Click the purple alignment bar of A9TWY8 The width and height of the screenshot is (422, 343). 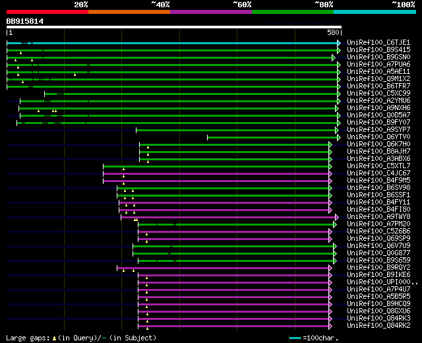pyautogui.click(x=228, y=217)
